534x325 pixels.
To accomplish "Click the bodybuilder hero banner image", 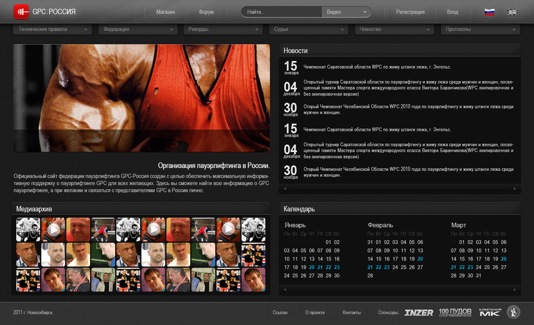I will 141,98.
